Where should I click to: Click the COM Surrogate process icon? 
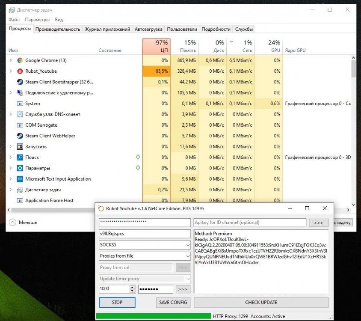click(20, 125)
